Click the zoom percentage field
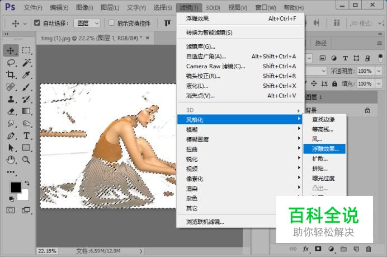The width and height of the screenshot is (387, 257). [x=47, y=251]
